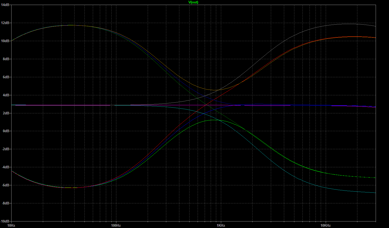Click the 10KHz frequency label
This screenshot has width=389, height=228.
pos(325,225)
